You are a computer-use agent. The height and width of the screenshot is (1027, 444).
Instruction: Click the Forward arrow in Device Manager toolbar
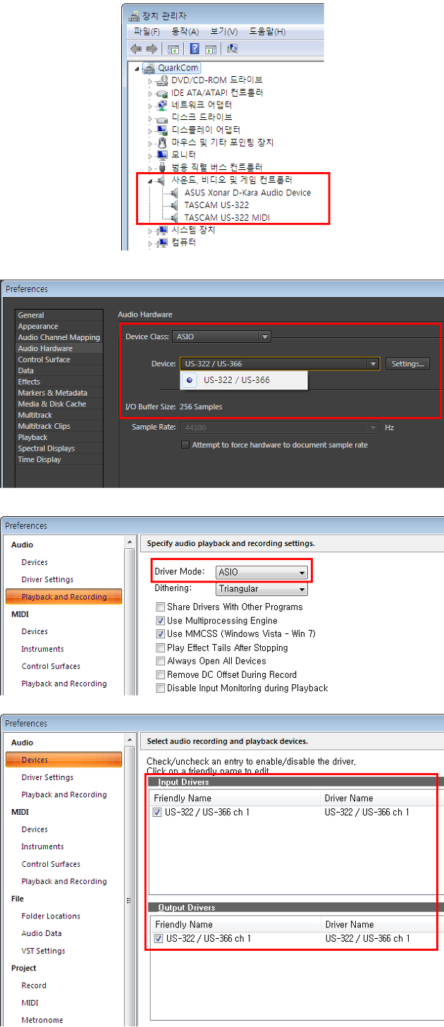(151, 49)
